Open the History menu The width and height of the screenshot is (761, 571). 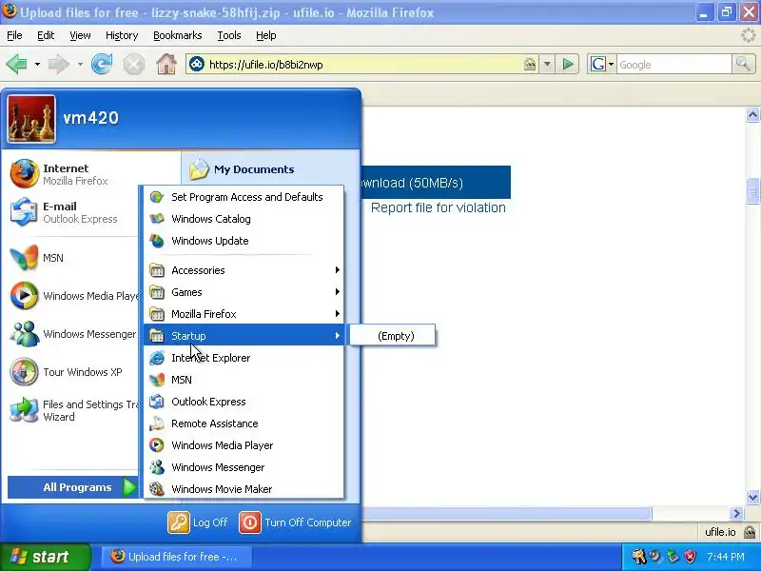pyautogui.click(x=122, y=35)
